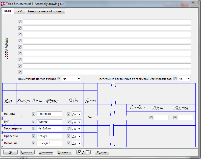Click the Изменить button

(46, 152)
